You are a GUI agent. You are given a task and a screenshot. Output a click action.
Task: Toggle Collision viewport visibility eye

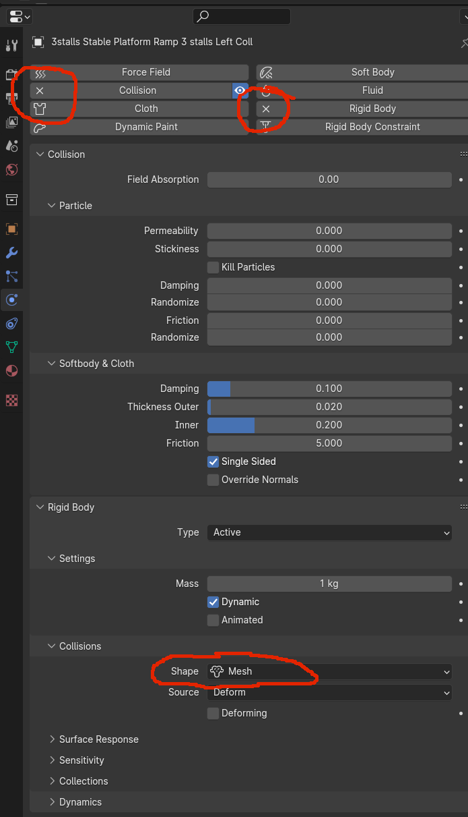point(240,90)
